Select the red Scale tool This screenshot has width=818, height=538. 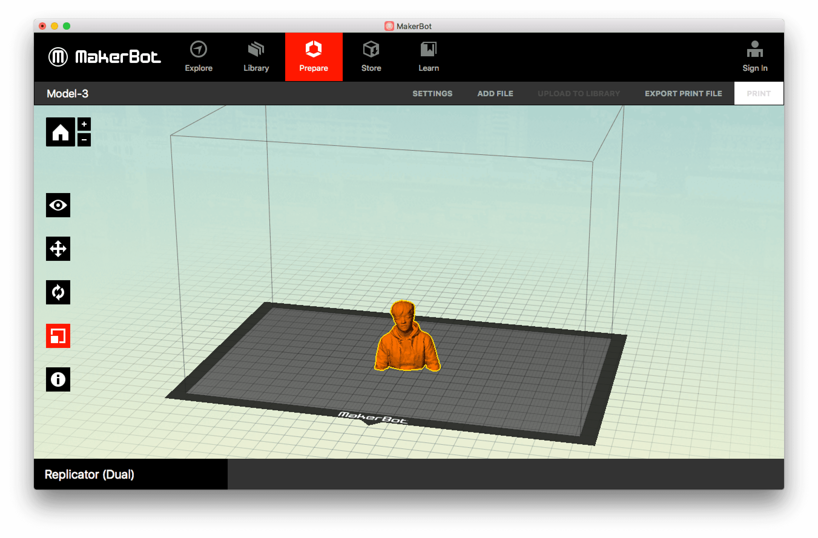point(58,336)
